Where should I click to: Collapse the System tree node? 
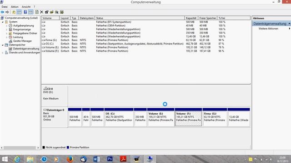(3, 22)
